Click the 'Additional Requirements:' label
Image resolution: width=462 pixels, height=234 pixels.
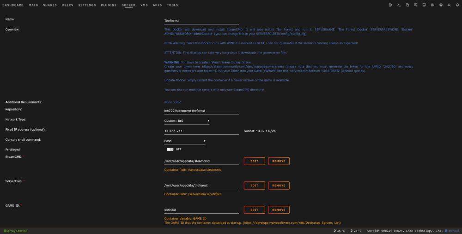[x=24, y=102]
